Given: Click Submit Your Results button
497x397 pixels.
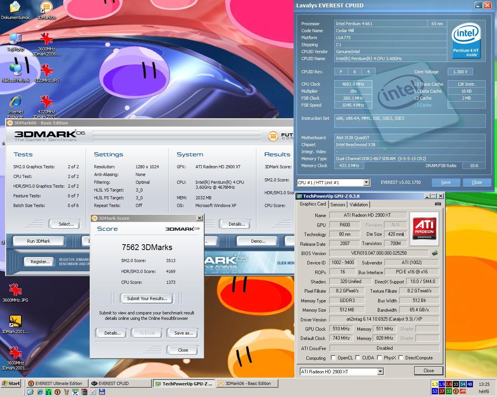Looking at the screenshot, I should tap(147, 298).
